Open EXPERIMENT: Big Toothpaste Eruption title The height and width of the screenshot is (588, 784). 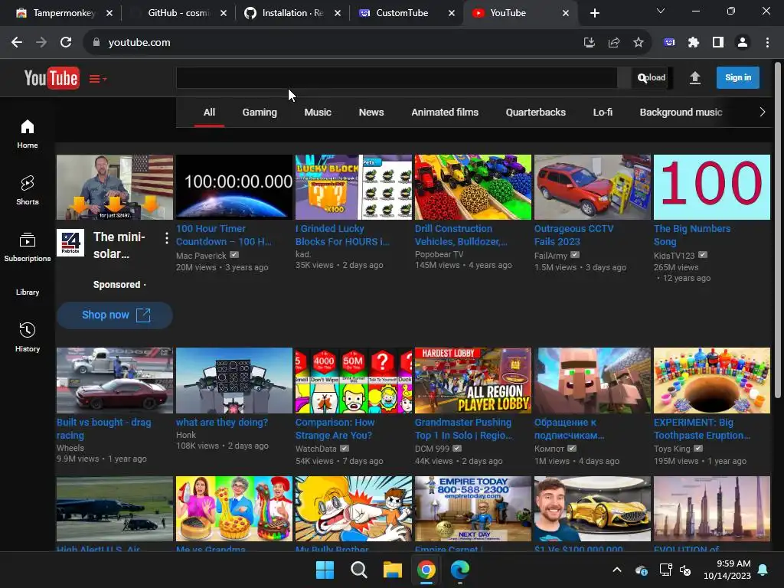click(701, 429)
